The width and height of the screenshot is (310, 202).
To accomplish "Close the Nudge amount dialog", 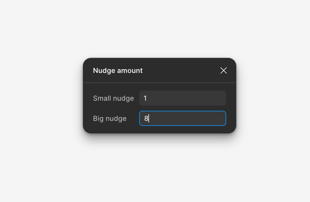I will click(224, 70).
